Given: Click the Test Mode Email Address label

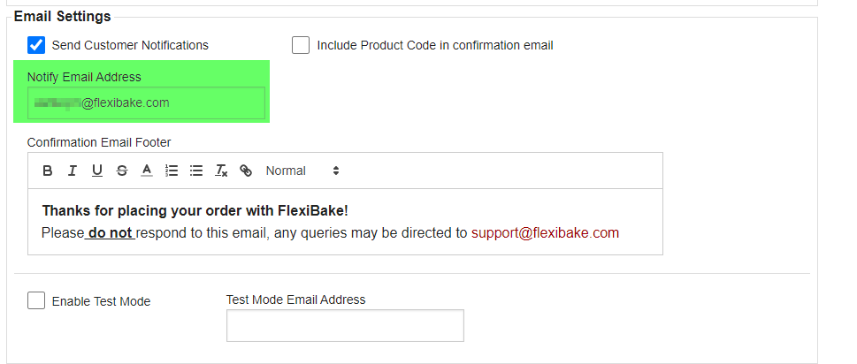Looking at the screenshot, I should pyautogui.click(x=295, y=300).
